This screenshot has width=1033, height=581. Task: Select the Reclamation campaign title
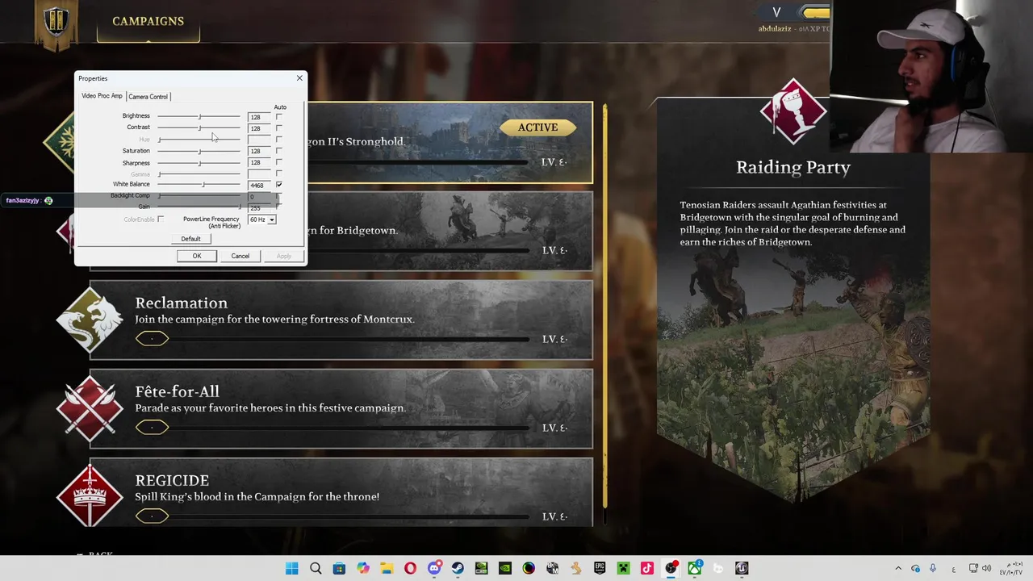181,303
